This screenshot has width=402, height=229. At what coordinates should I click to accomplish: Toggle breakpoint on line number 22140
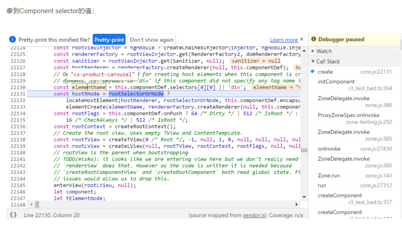coord(18,152)
